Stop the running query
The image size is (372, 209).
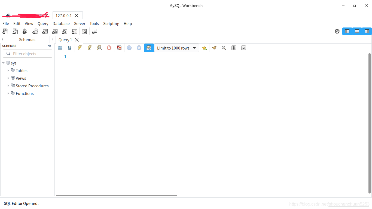pyautogui.click(x=109, y=48)
